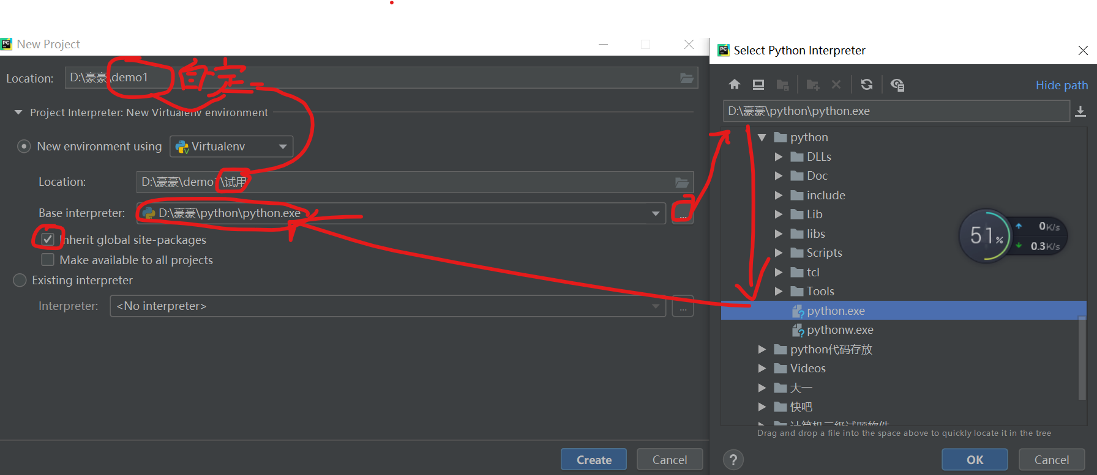Select the Existing interpreter radio button
1097x475 pixels.
coord(20,280)
